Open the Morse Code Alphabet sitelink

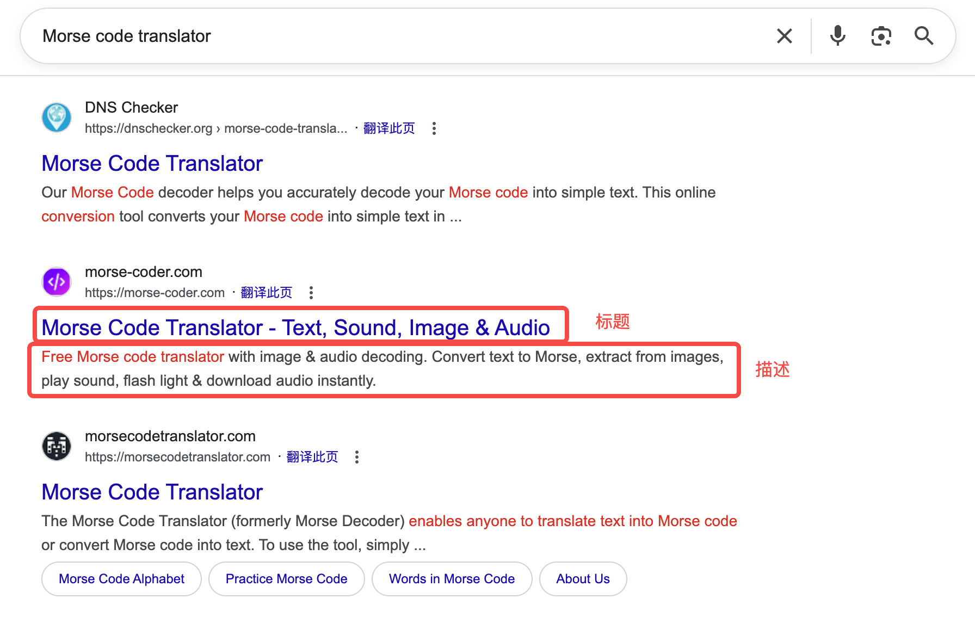(x=121, y=579)
